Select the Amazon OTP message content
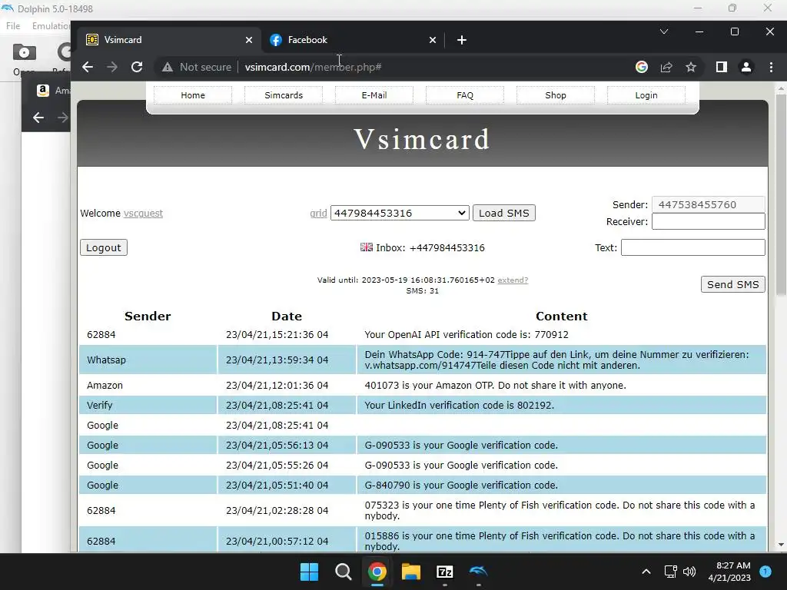Image resolution: width=787 pixels, height=590 pixels. 495,386
